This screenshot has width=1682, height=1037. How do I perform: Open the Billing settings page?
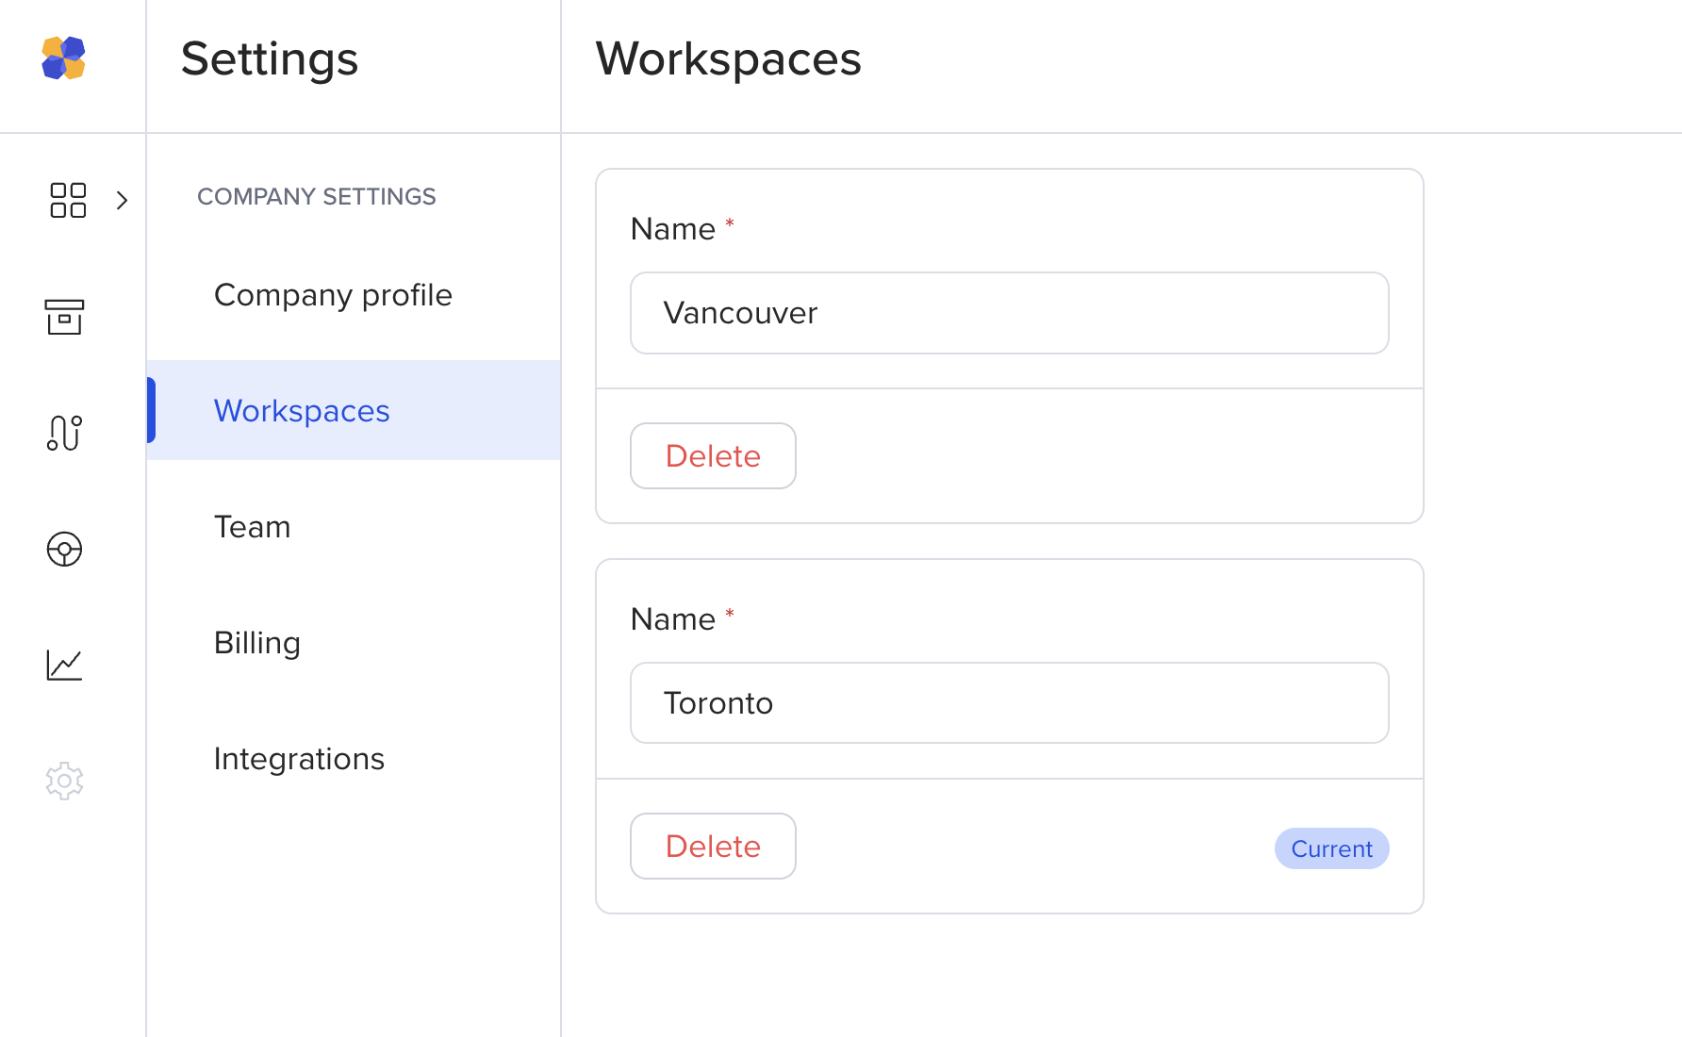[256, 643]
